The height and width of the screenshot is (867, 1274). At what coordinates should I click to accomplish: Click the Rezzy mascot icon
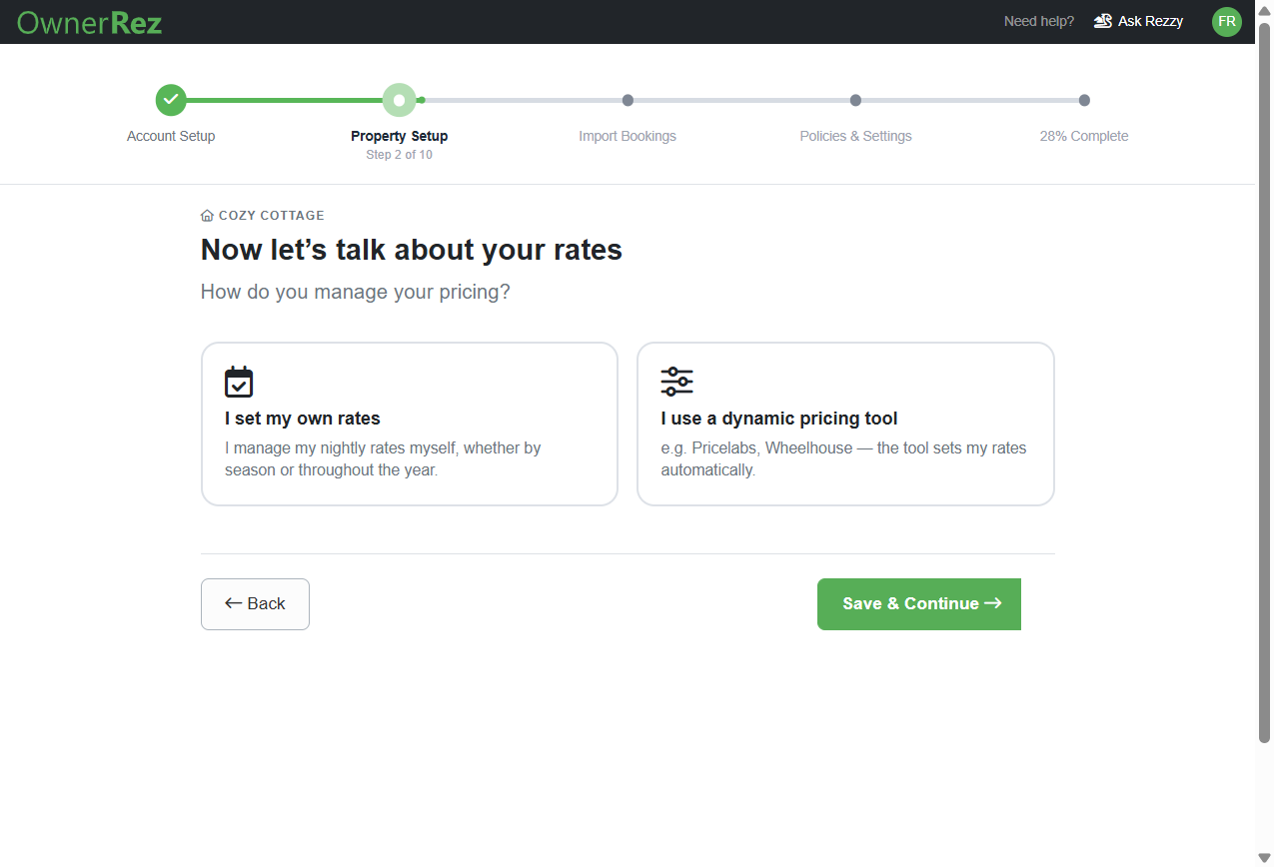(x=1103, y=21)
